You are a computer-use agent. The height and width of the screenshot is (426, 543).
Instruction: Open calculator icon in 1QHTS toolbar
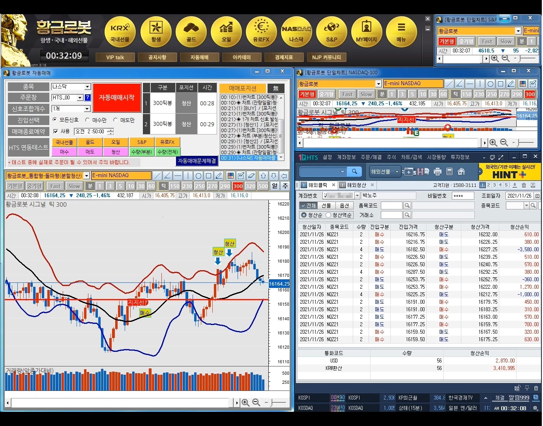pyautogui.click(x=449, y=172)
